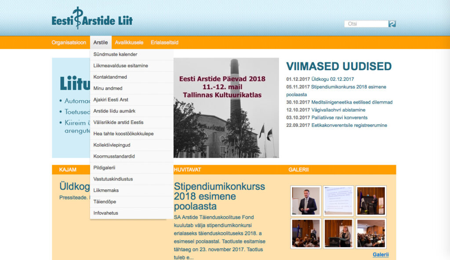
Task: Open Liikmemaks menu entry
Action: point(132,190)
